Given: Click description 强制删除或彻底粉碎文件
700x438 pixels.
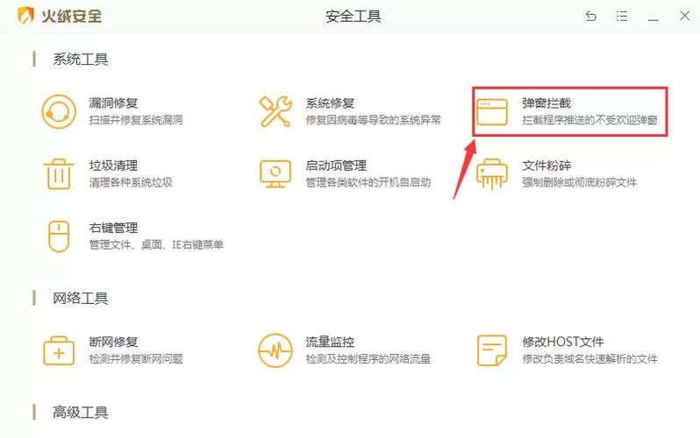Looking at the screenshot, I should (580, 182).
